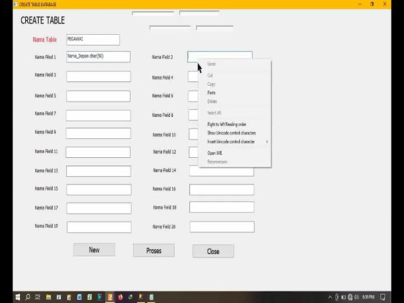Click the Close button at bottom
The width and height of the screenshot is (404, 303).
213,251
